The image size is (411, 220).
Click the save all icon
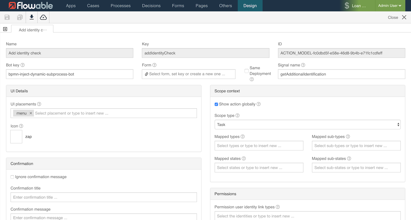click(20, 17)
